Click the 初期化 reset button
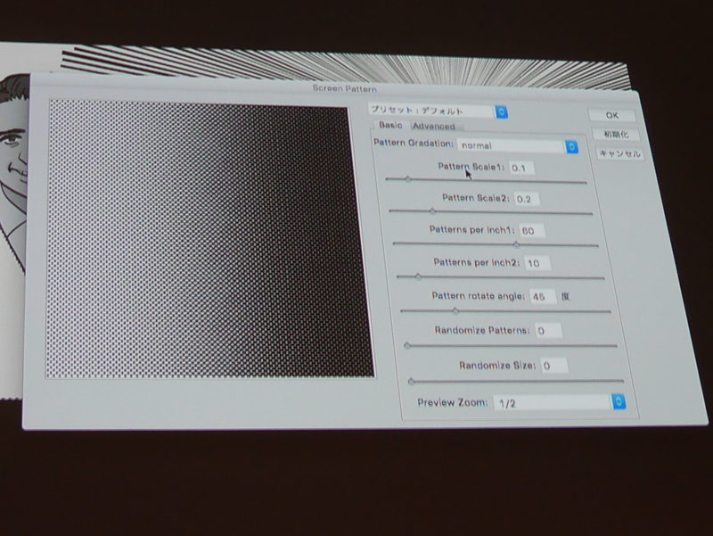The height and width of the screenshot is (536, 713). click(616, 135)
